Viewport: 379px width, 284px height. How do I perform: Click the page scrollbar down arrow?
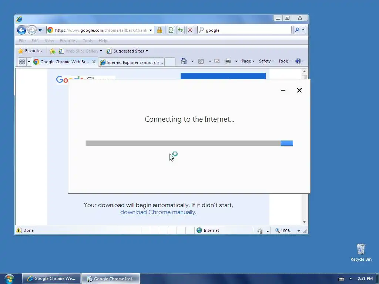tap(304, 222)
